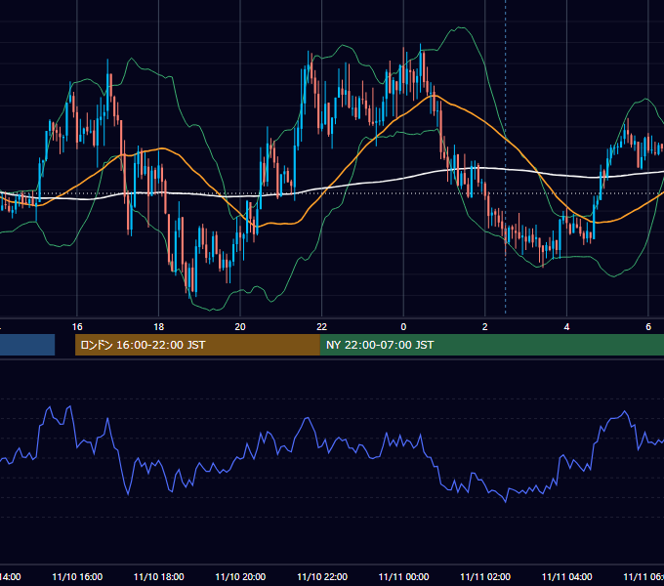Click the 4 hour label on the time axis
Viewport: 664px width, 586px height.
(x=566, y=327)
